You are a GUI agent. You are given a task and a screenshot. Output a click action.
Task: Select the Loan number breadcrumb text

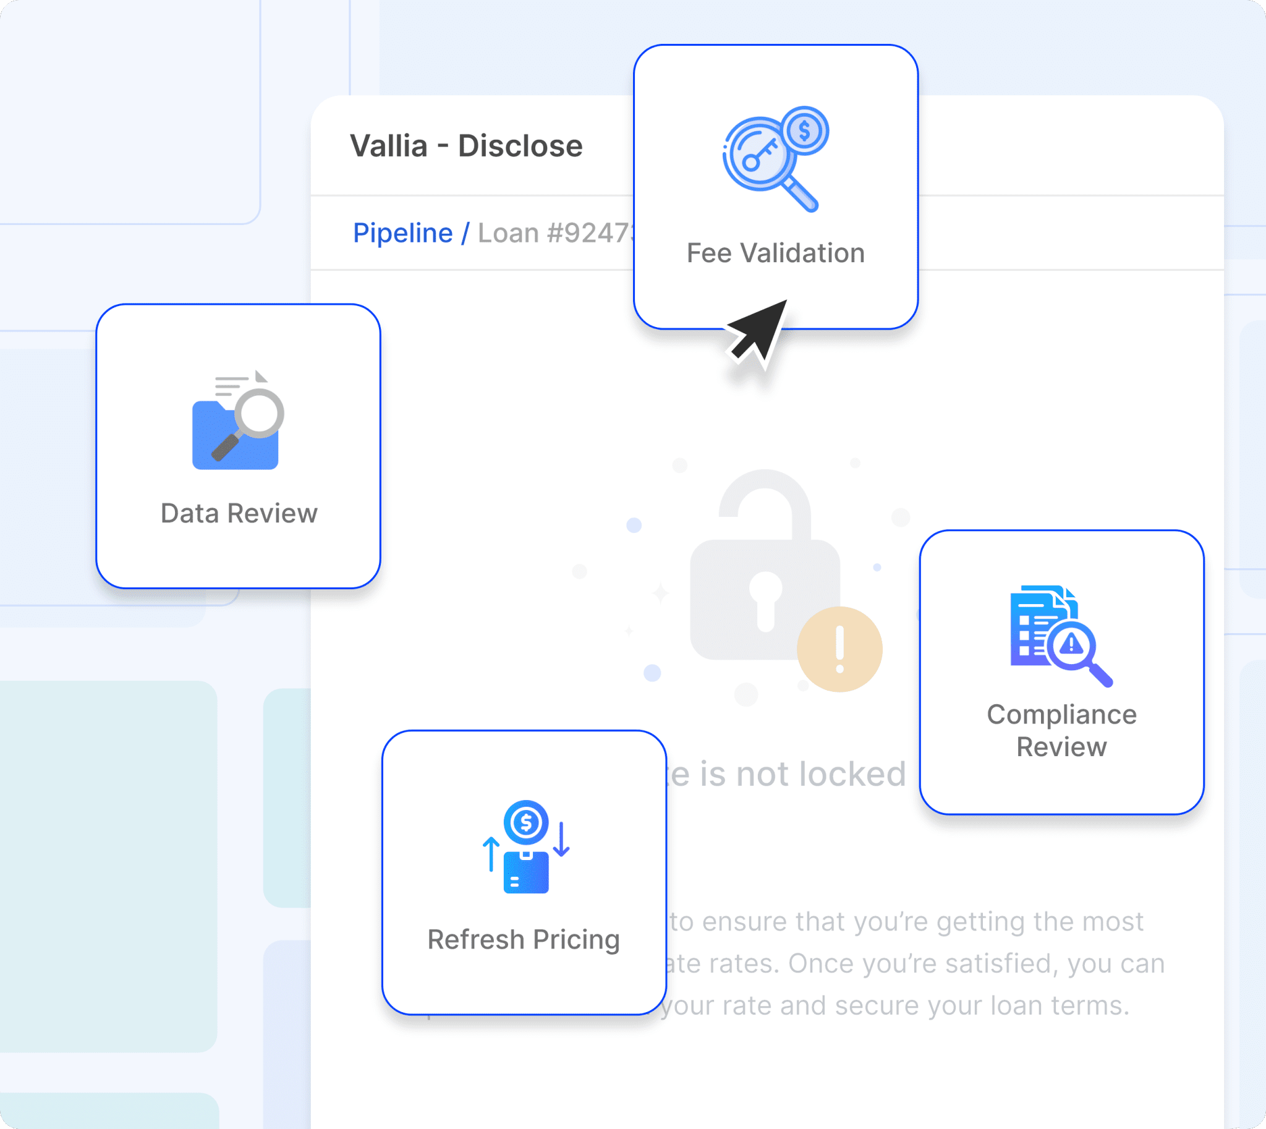click(x=555, y=233)
